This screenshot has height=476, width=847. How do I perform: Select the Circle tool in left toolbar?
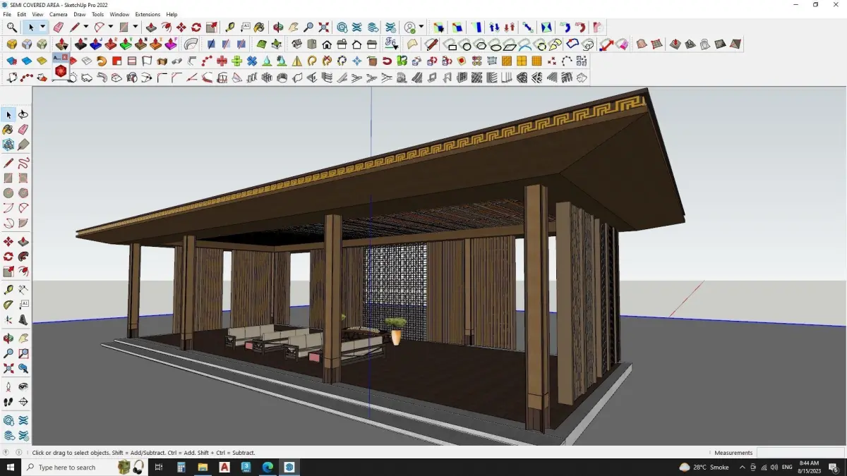pos(8,193)
